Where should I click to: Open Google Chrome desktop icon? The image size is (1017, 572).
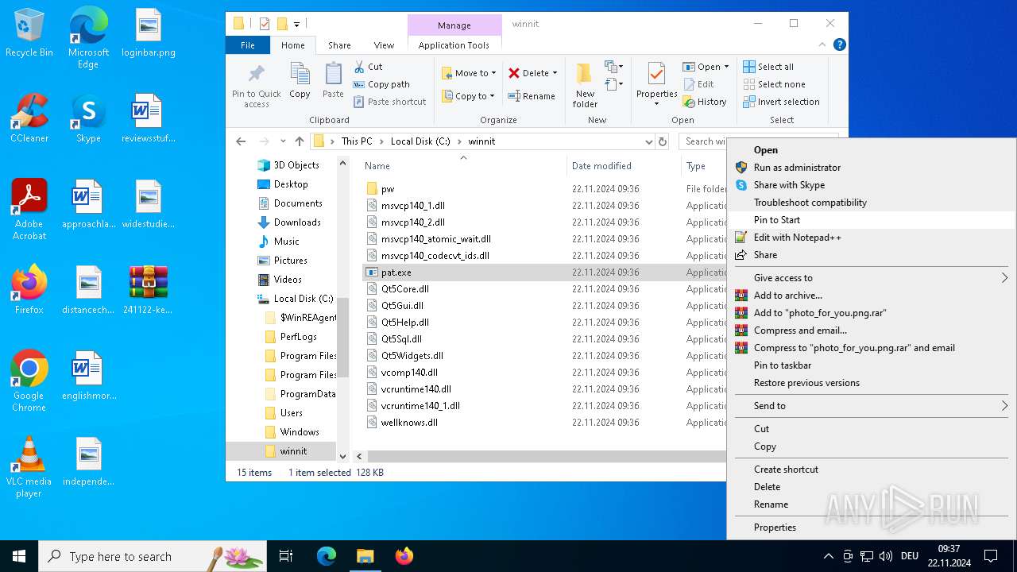29,381
